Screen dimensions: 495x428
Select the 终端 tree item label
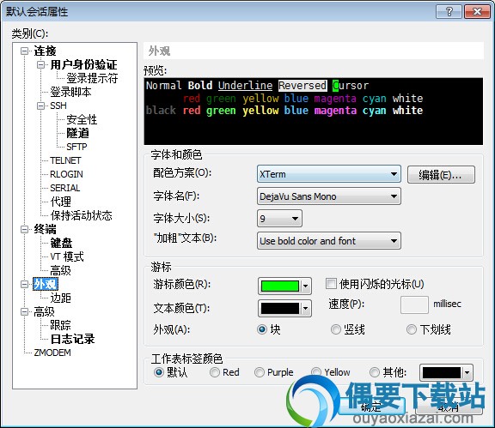[x=45, y=230]
